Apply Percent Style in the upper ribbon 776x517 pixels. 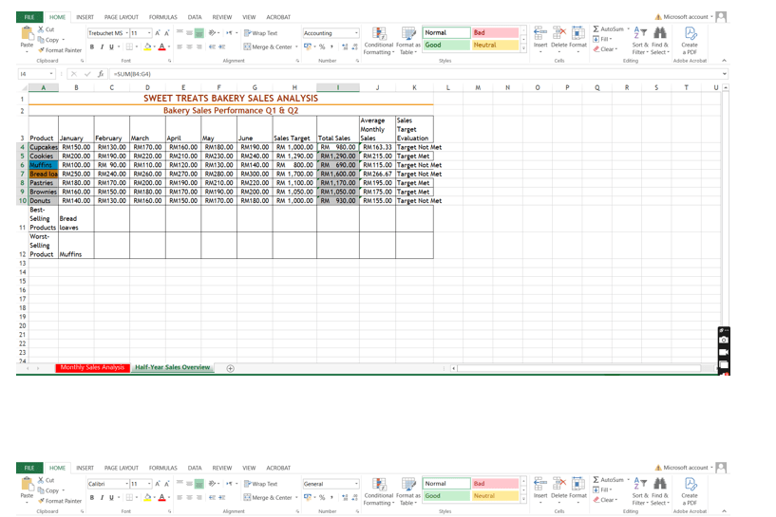pyautogui.click(x=322, y=46)
